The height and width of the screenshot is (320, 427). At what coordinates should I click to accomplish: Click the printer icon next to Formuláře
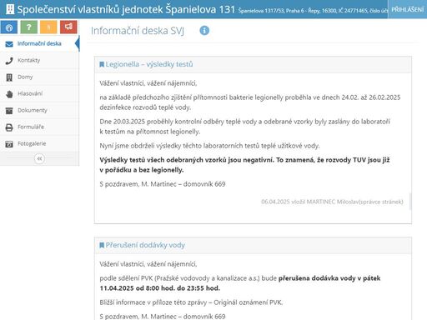9,127
